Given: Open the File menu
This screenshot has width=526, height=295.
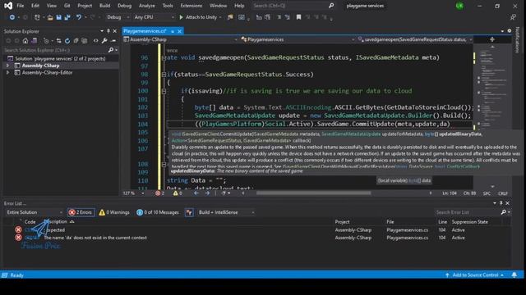Looking at the screenshot, I should click(20, 6).
